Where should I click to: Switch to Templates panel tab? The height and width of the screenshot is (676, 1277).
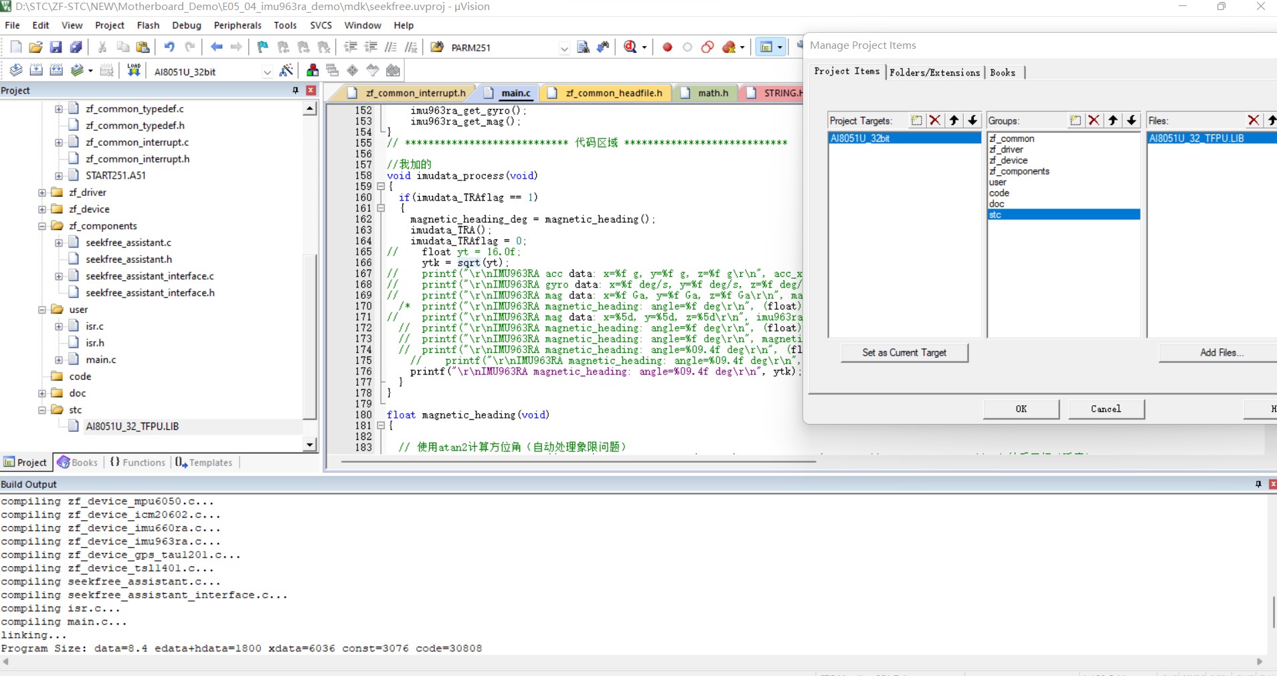(204, 462)
